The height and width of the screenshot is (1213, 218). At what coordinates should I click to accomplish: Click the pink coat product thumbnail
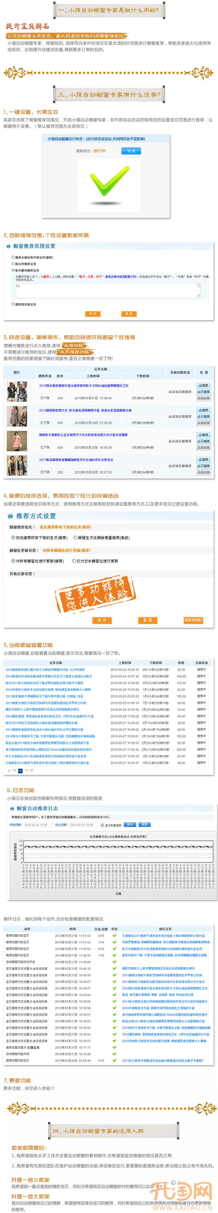click(x=16, y=441)
